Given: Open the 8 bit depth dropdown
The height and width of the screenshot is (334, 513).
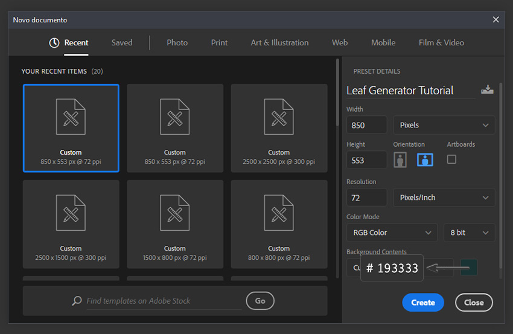Looking at the screenshot, I should coord(469,233).
